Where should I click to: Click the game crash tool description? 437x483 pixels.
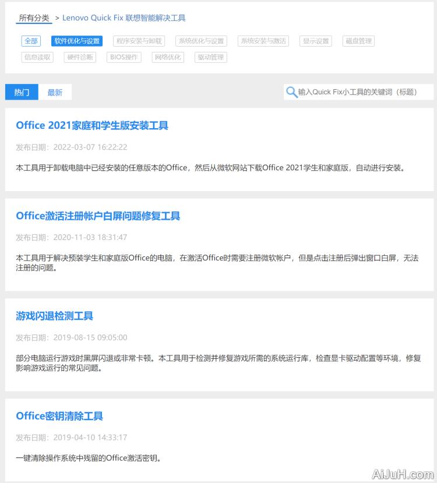pos(218,363)
